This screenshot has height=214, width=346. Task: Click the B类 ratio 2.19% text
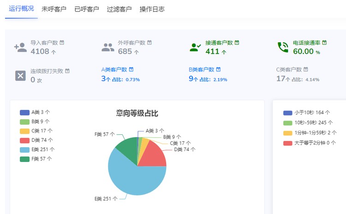(x=220, y=80)
